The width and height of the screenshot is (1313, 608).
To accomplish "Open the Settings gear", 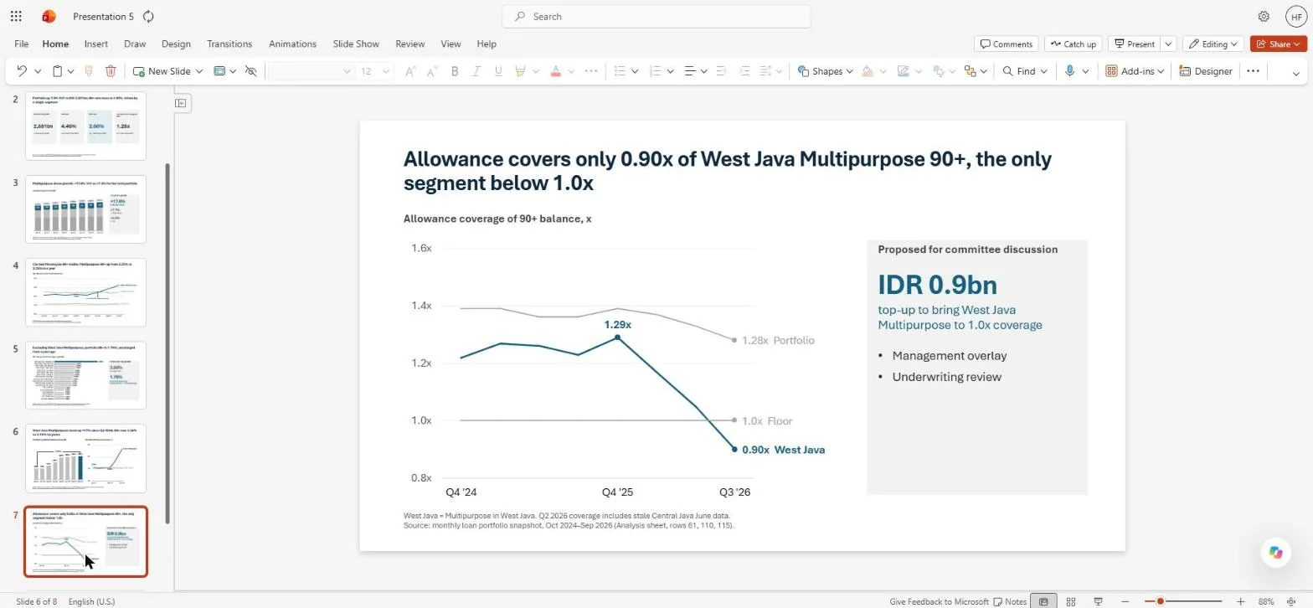I will [x=1264, y=16].
